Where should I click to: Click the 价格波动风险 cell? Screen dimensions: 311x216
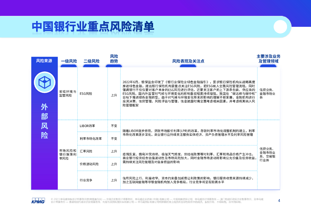coord(89,164)
